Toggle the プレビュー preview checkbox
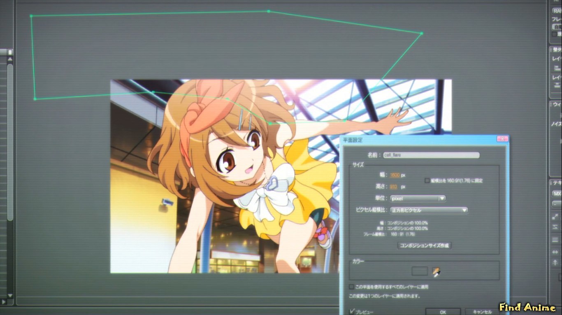562x315 pixels. coord(352,311)
